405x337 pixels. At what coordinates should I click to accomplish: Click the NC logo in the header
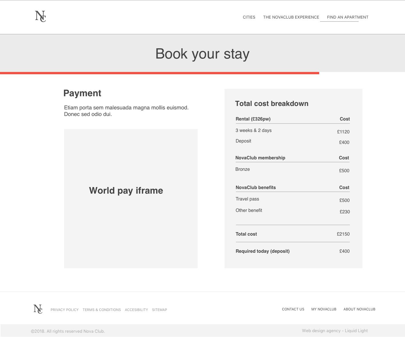click(x=40, y=16)
